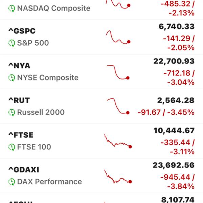Click the clock icon beside DAX Performance

tap(12, 182)
